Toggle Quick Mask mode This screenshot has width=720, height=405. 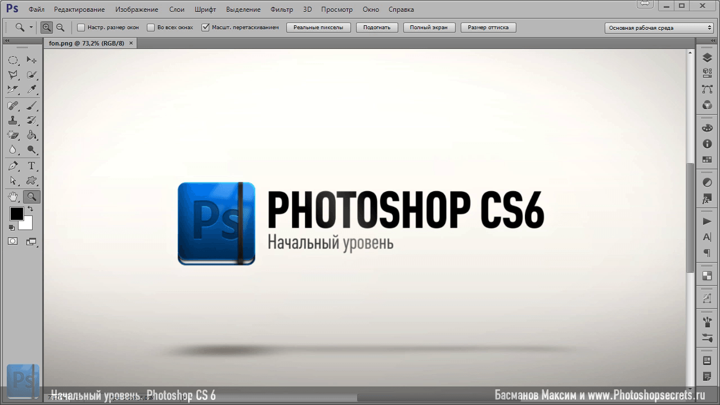[13, 241]
